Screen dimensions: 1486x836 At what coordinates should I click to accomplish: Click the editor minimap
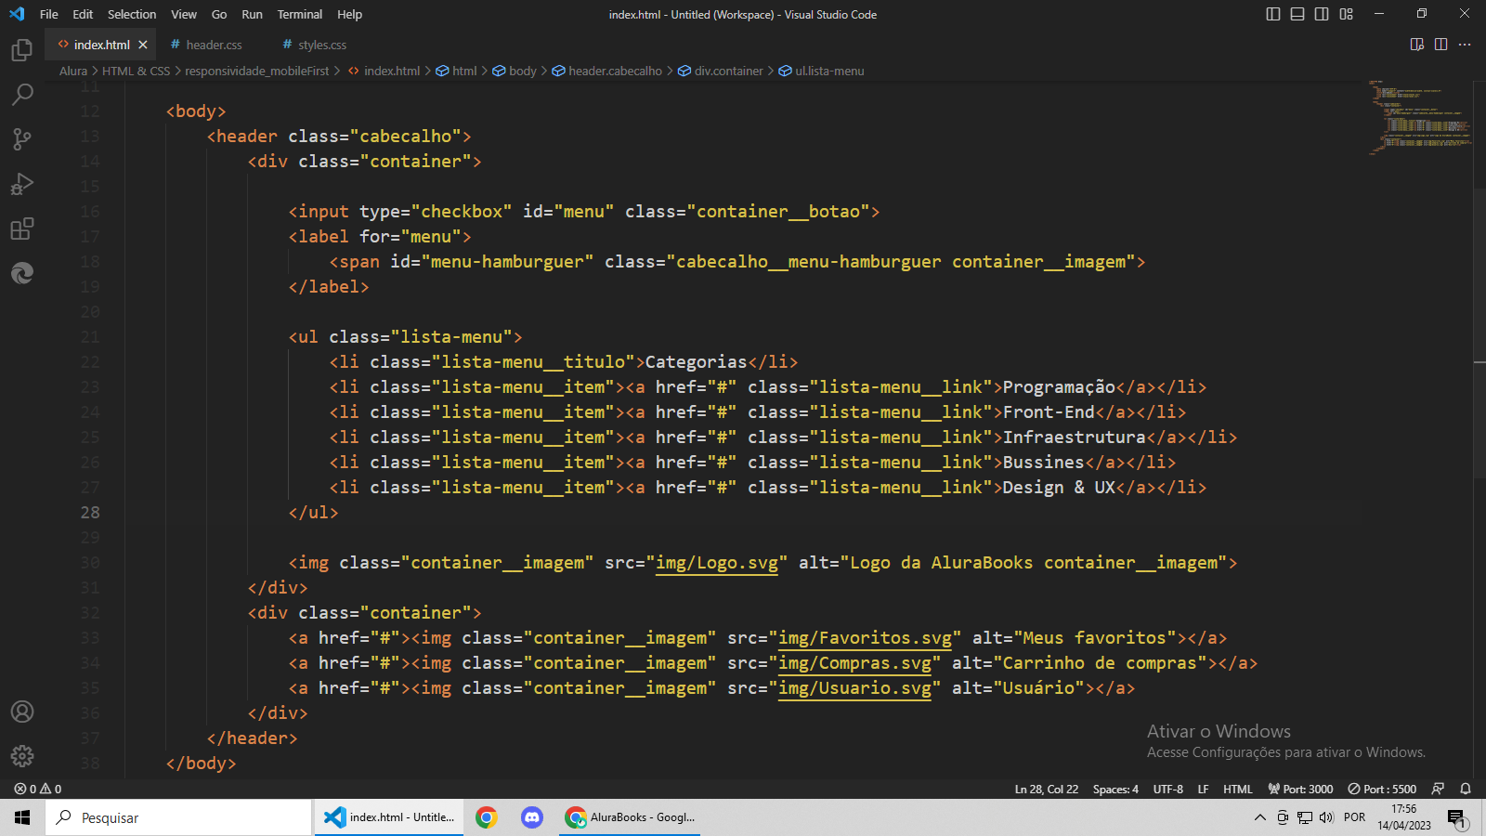pos(1418,117)
